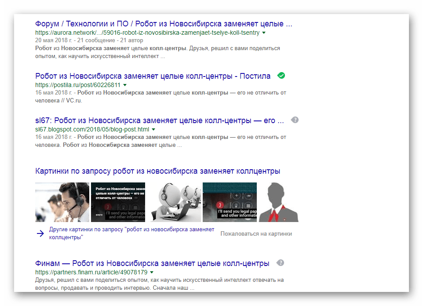Expand dropdown arrow next to aurora.network URL

click(264, 33)
